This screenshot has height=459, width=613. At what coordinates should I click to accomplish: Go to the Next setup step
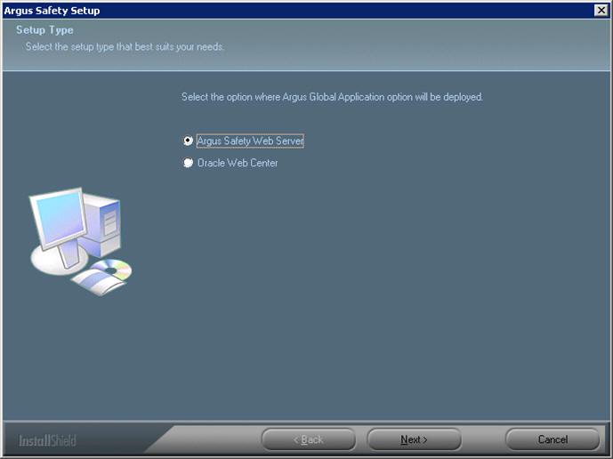[x=414, y=439]
